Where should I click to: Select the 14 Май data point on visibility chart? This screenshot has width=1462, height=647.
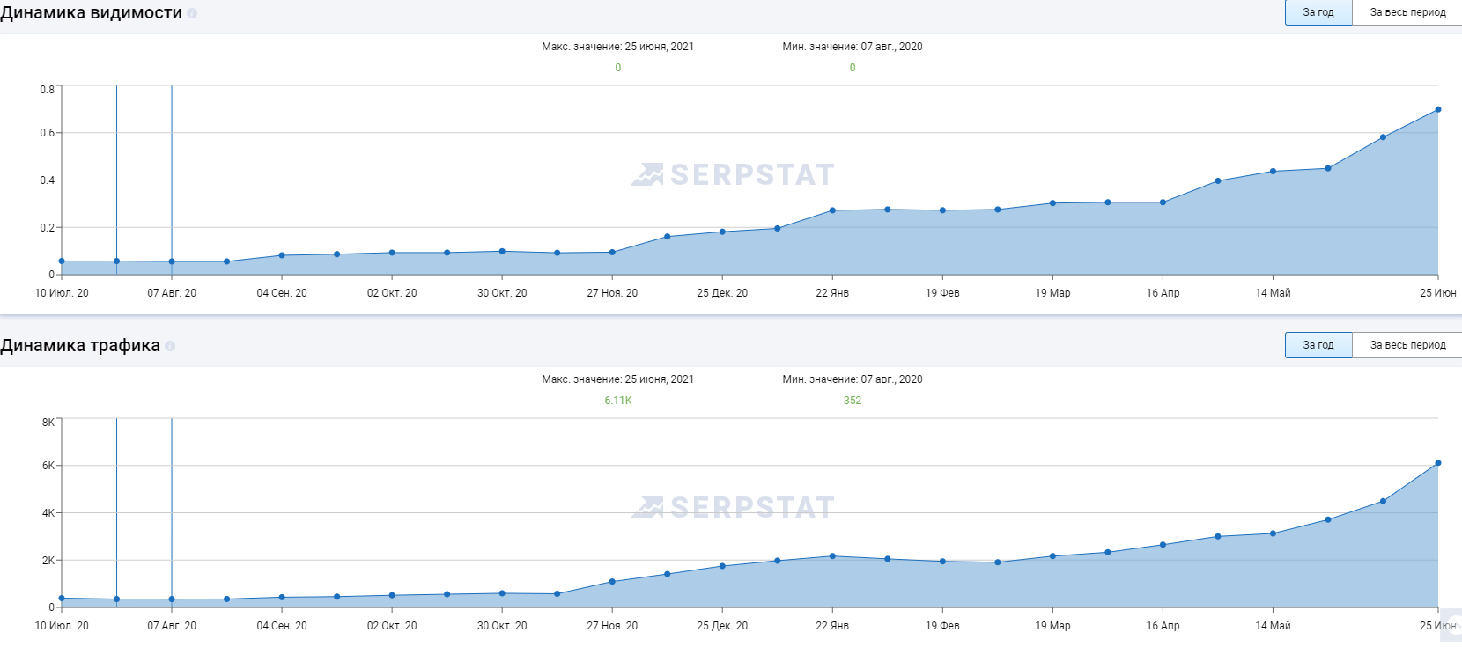click(x=1273, y=172)
